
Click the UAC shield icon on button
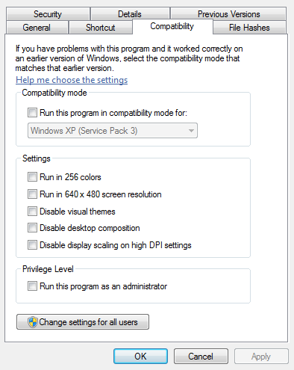pyautogui.click(x=33, y=322)
